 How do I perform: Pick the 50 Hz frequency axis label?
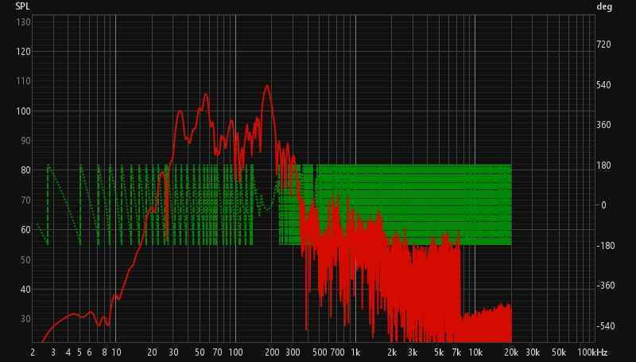coord(200,352)
